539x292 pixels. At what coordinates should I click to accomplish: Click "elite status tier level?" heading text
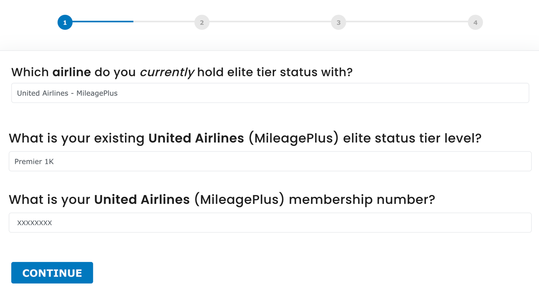tap(412, 138)
